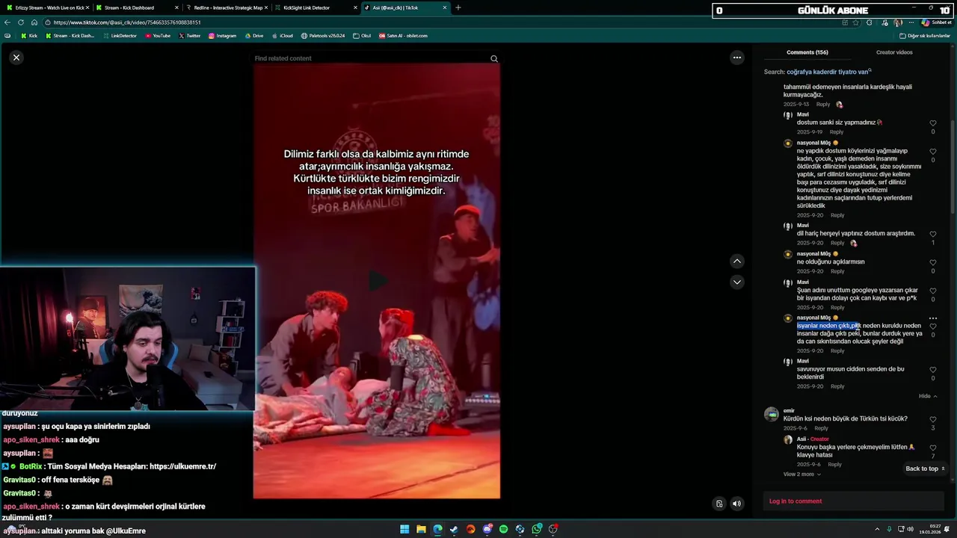This screenshot has width=957, height=538.
Task: Like Asii's reply 'Konuyu başka yerlere çekmeyelim'
Action: 933,448
